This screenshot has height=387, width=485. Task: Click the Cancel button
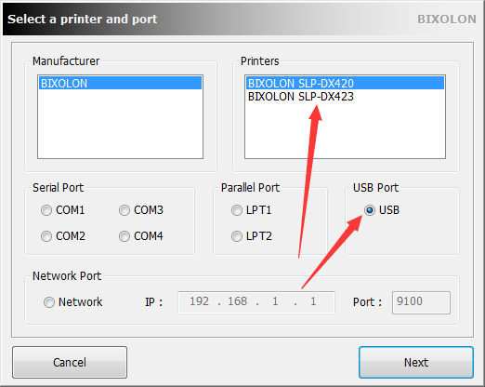[70, 362]
